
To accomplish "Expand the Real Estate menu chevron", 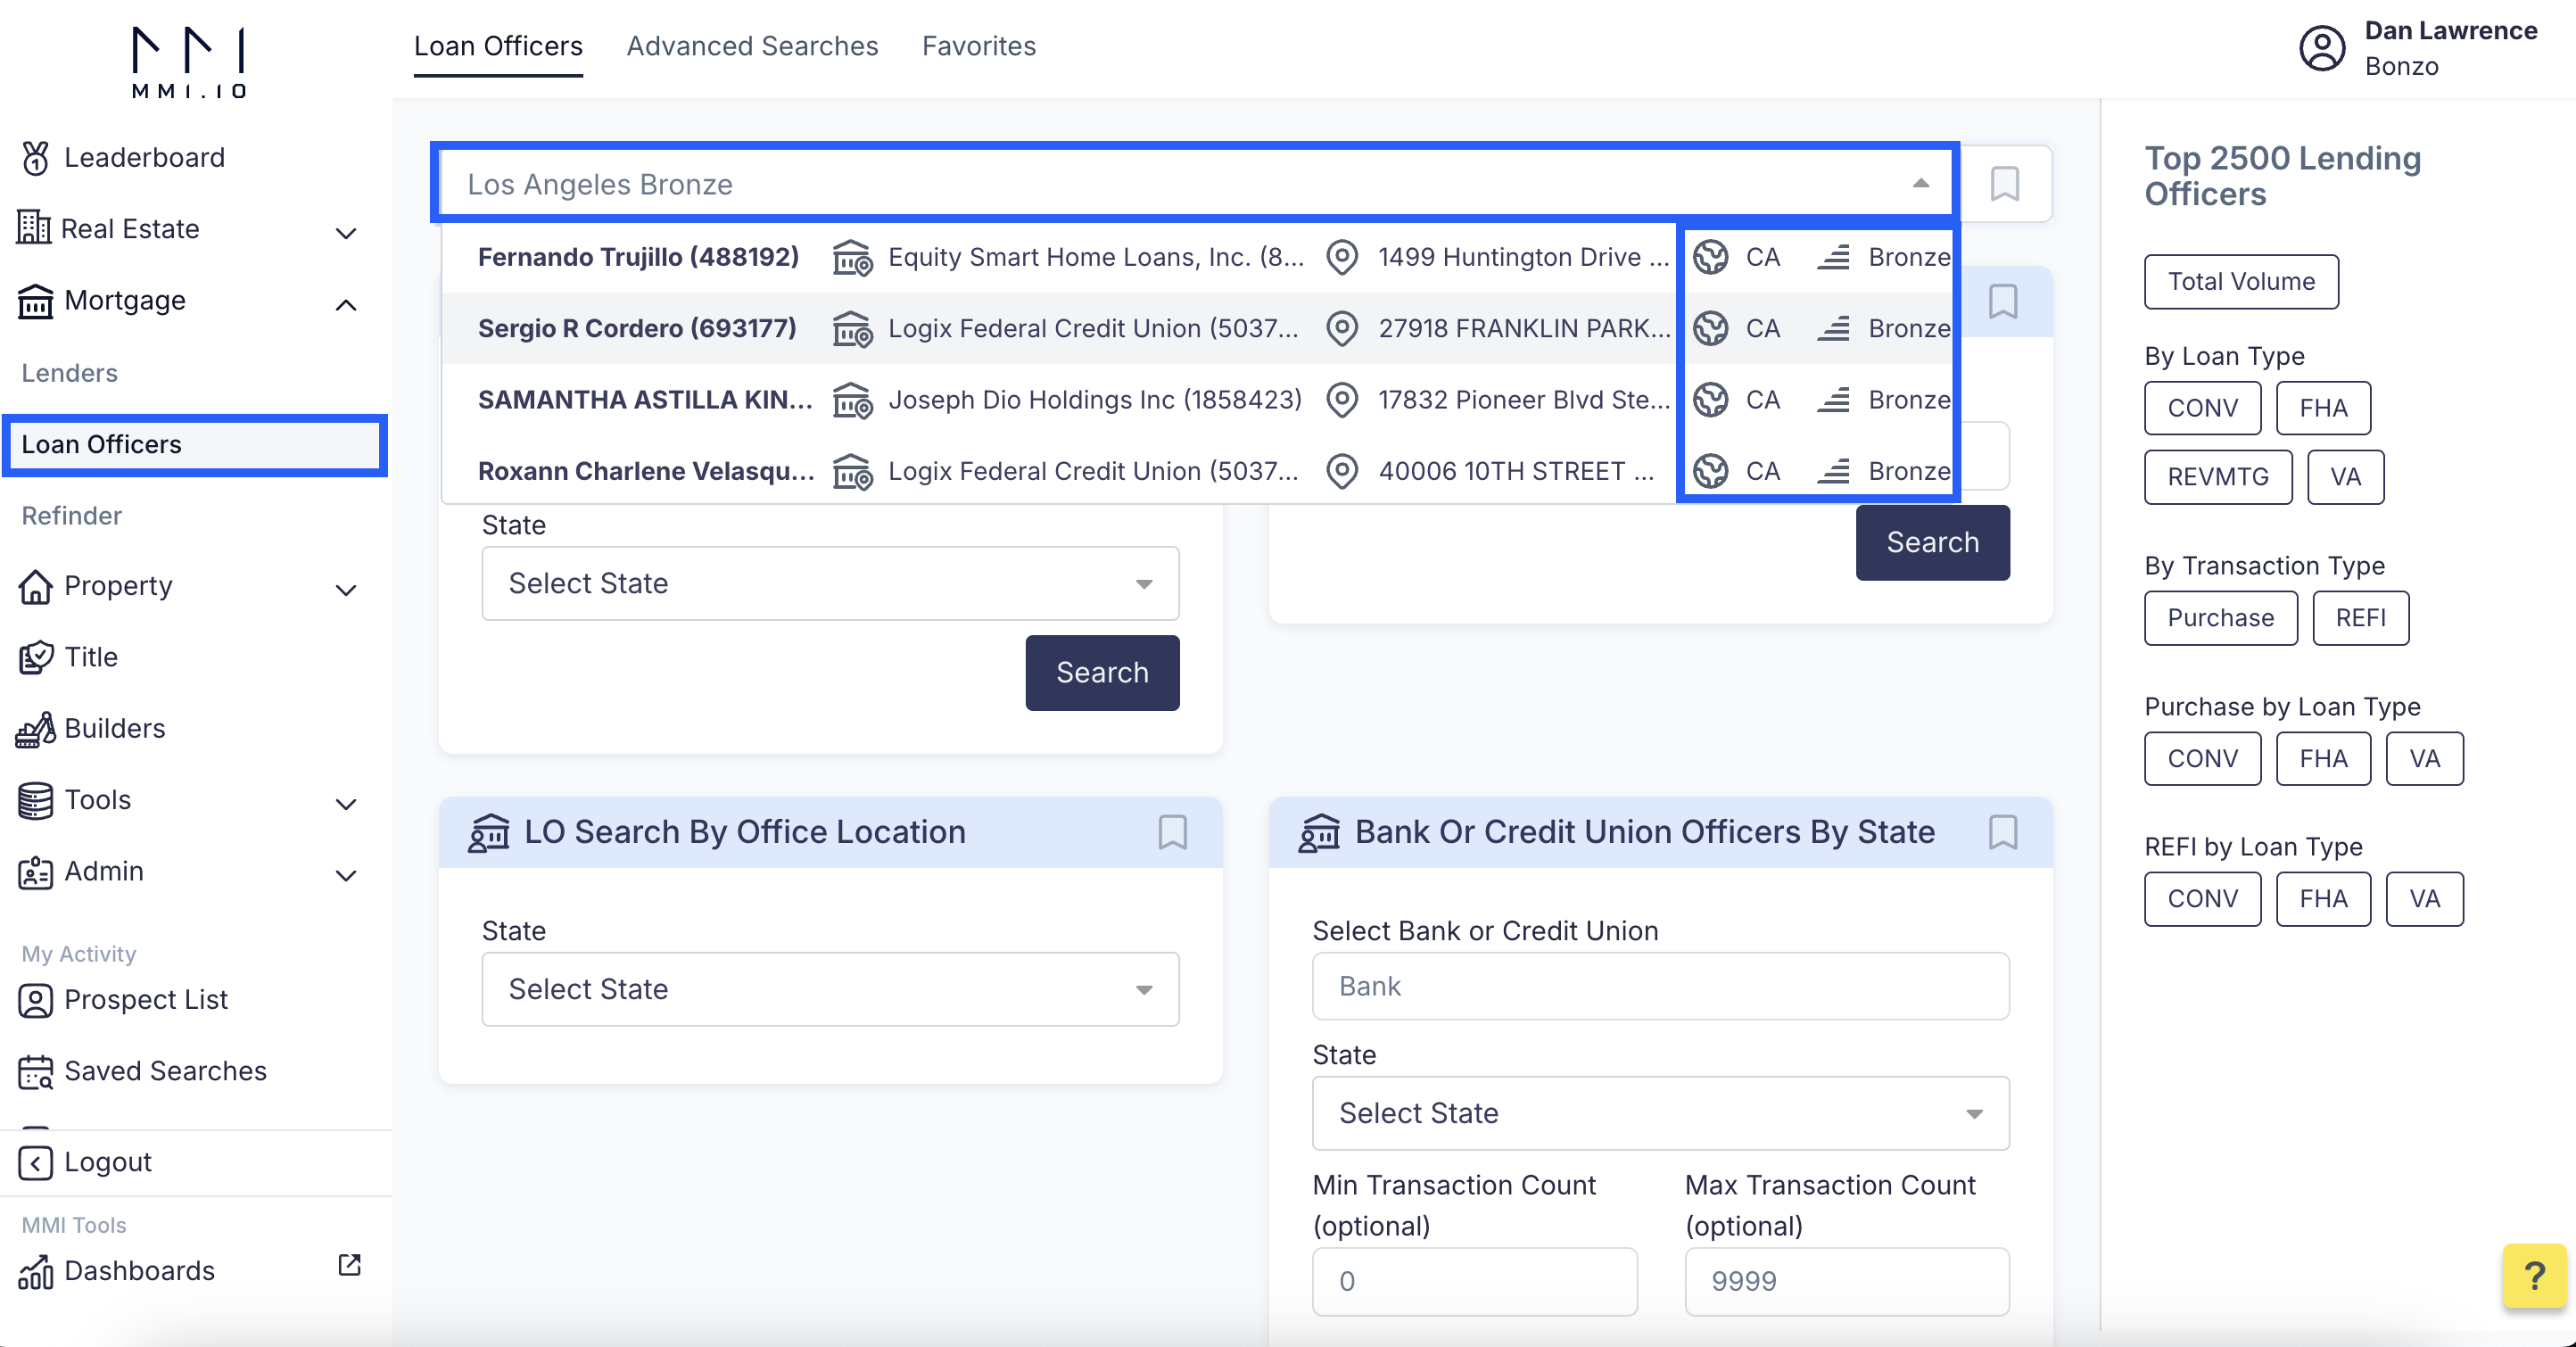I will pyautogui.click(x=346, y=233).
